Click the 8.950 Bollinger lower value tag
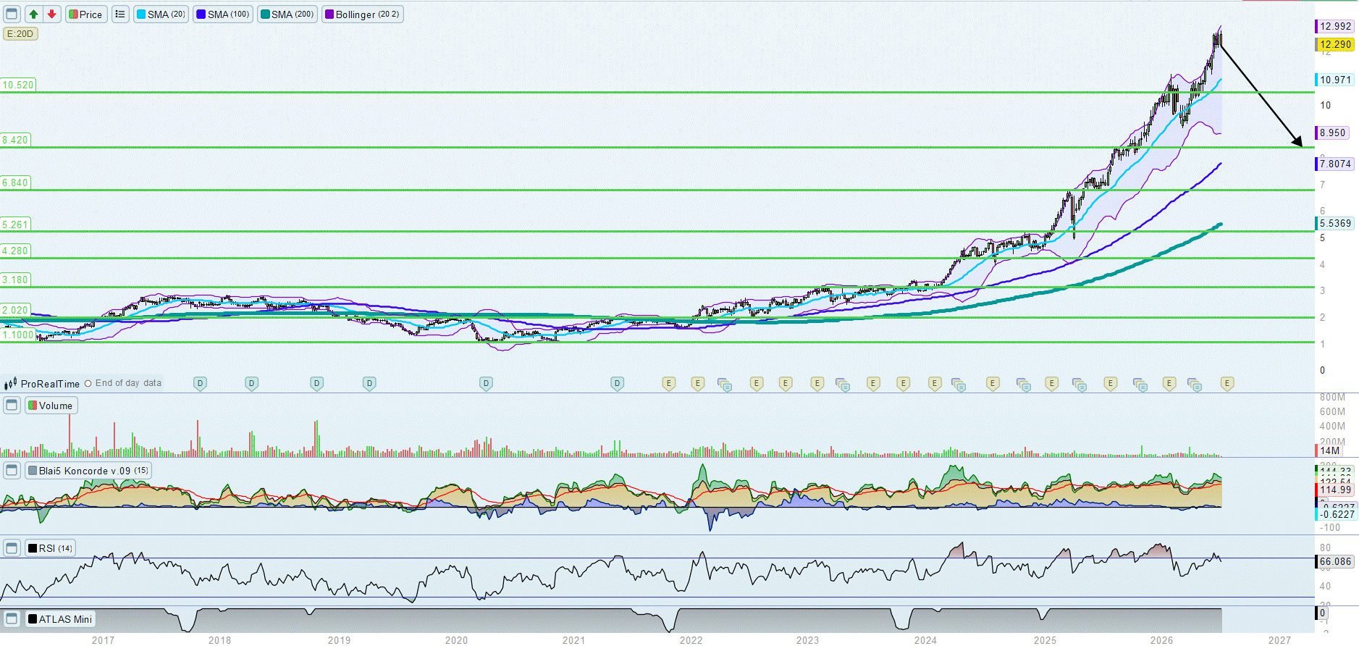Viewport: 1359px width, 646px height. [x=1331, y=133]
